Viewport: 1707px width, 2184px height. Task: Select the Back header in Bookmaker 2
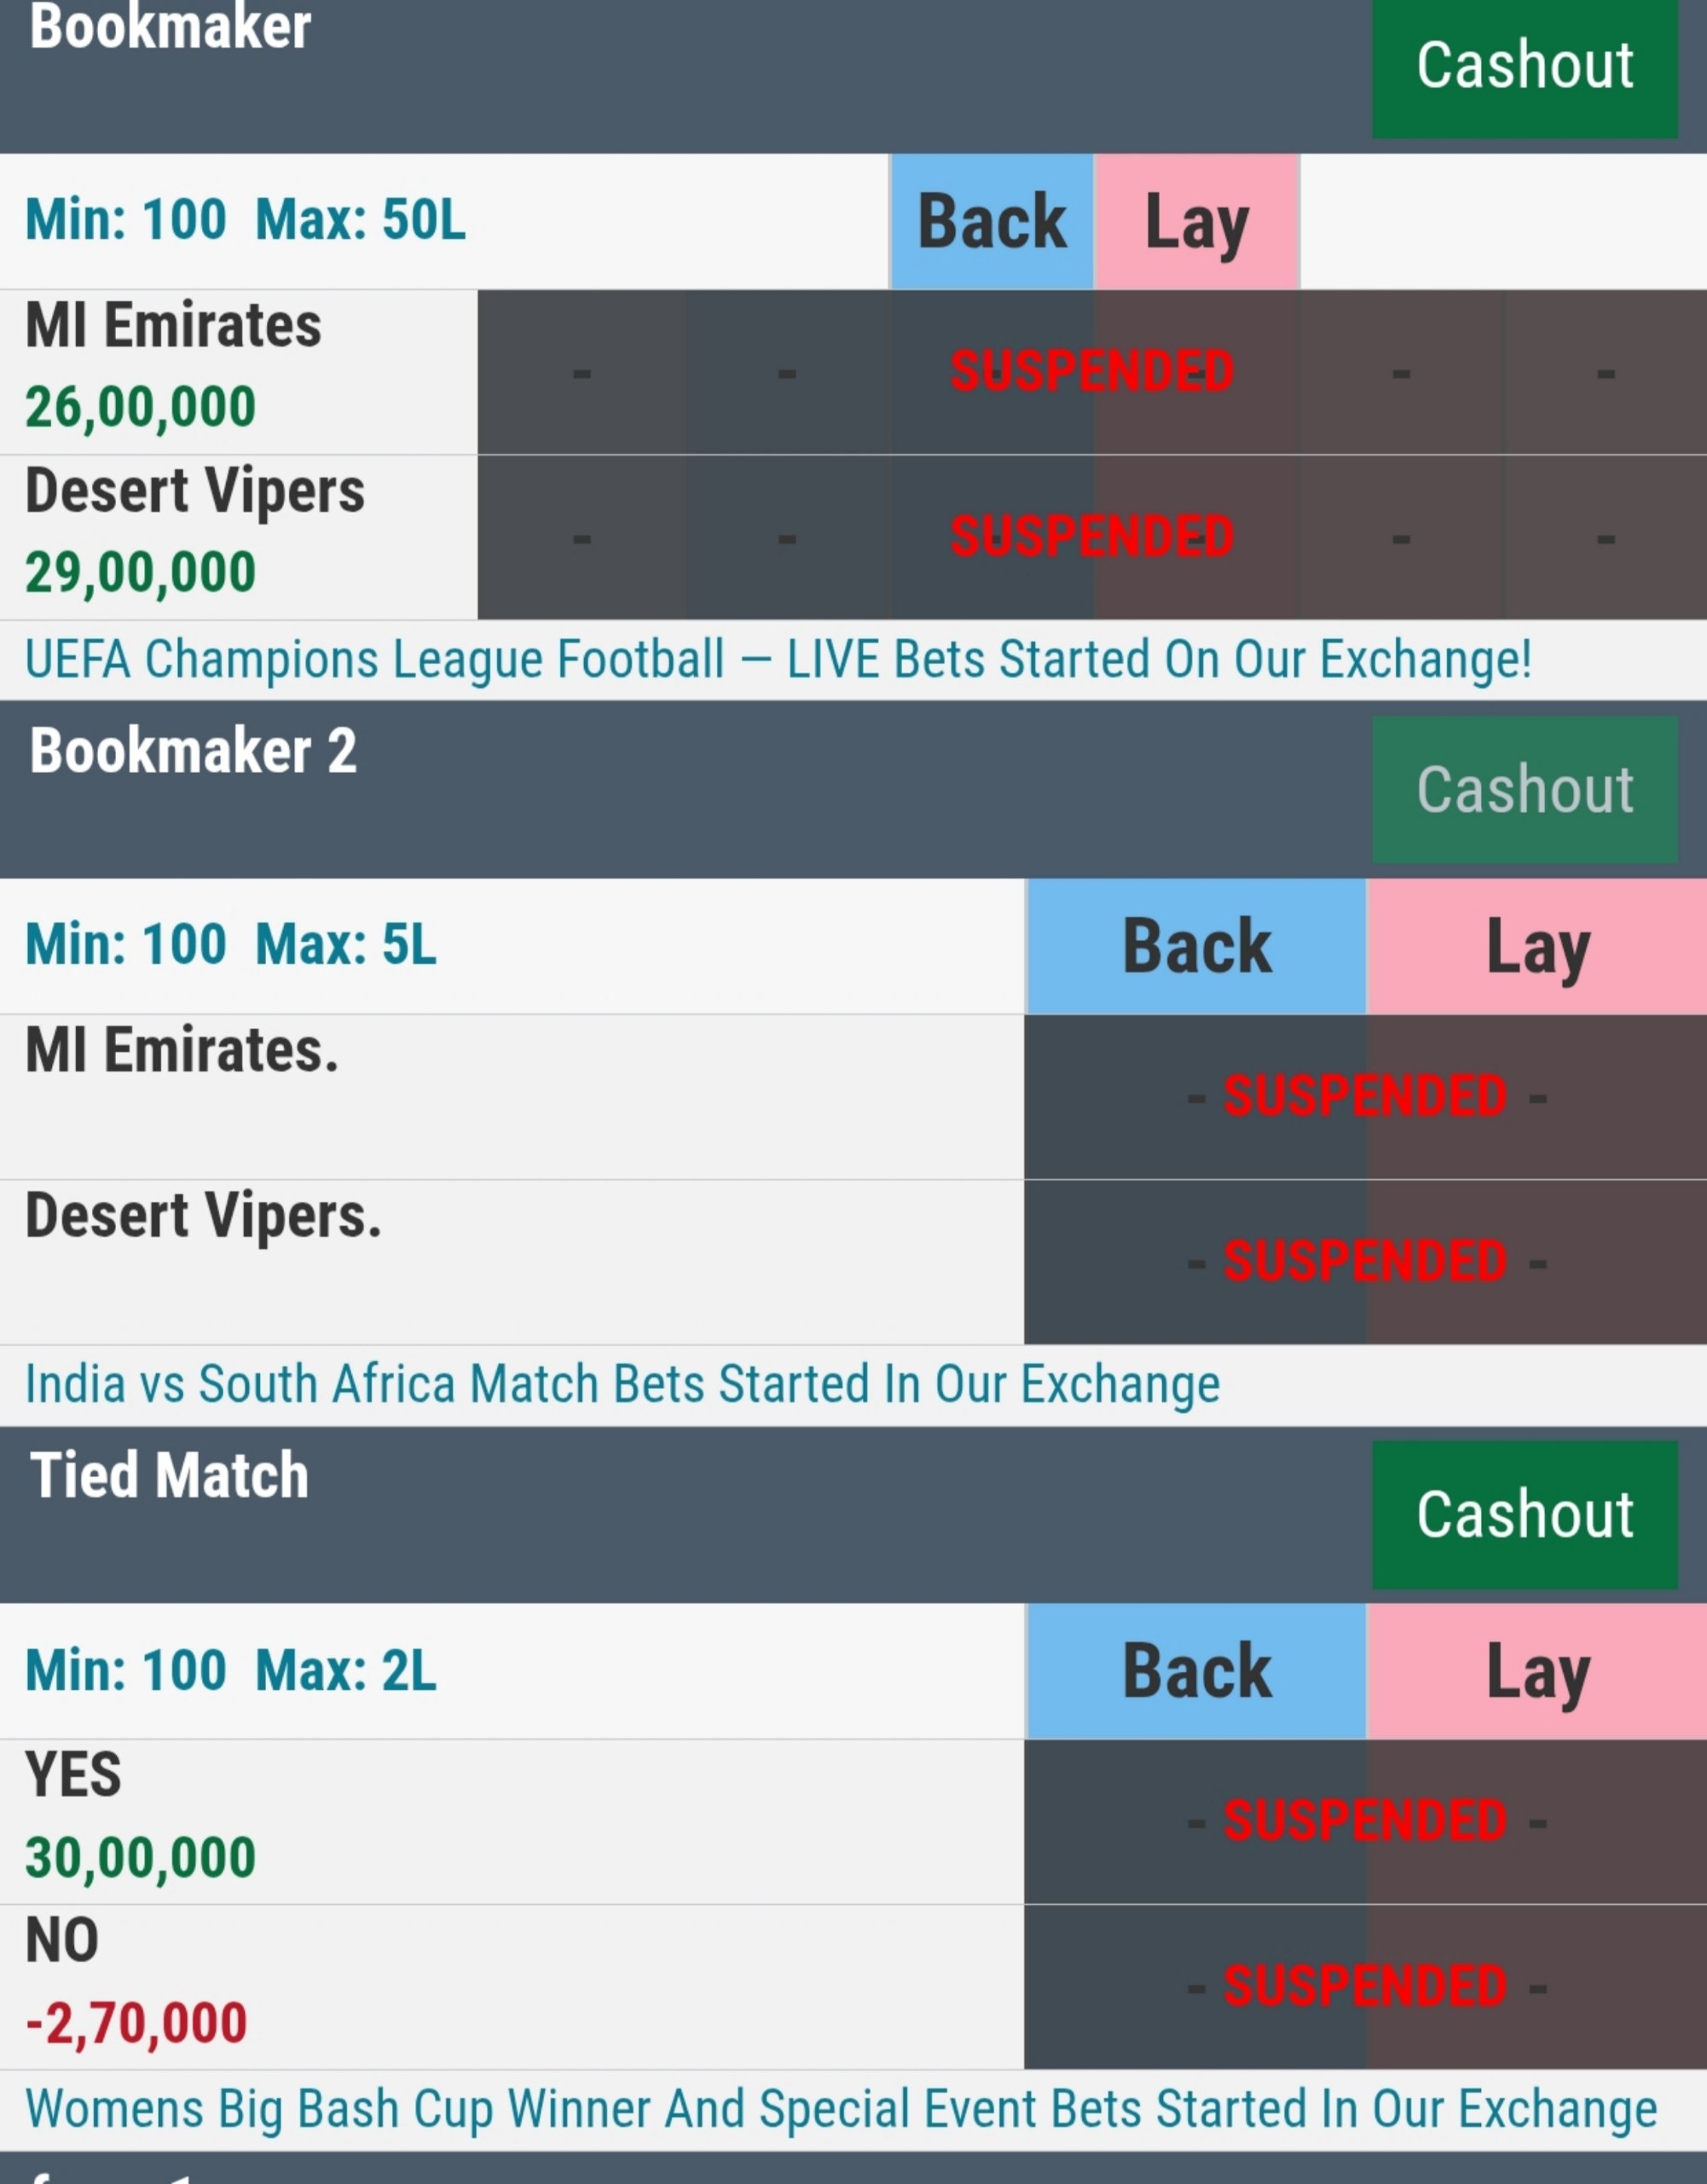[1196, 946]
